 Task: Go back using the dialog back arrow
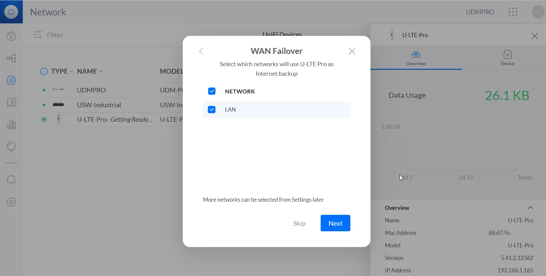point(201,51)
